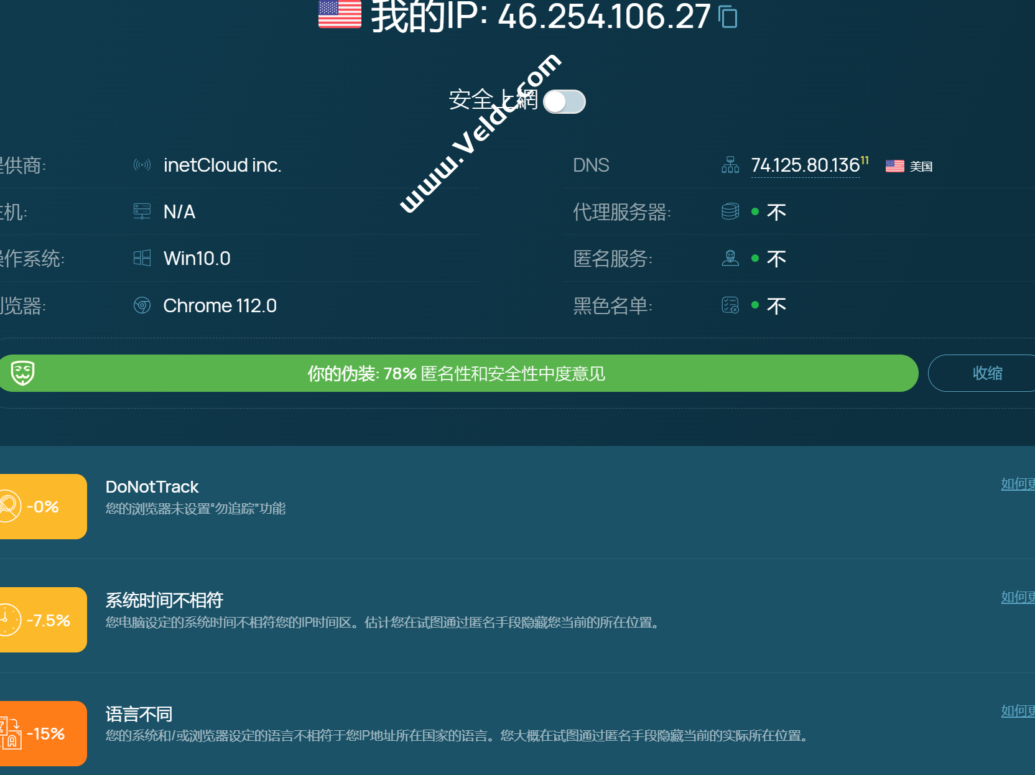Viewport: 1035px width, 775px height.
Task: Select the inetCloud inc. provider text
Action: click(x=222, y=165)
